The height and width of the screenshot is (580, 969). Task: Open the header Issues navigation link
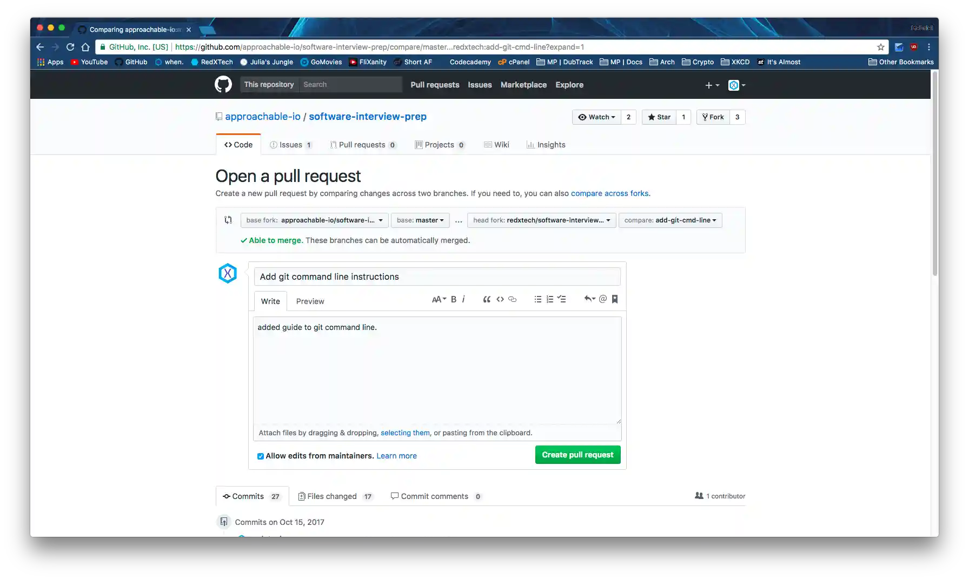point(480,85)
